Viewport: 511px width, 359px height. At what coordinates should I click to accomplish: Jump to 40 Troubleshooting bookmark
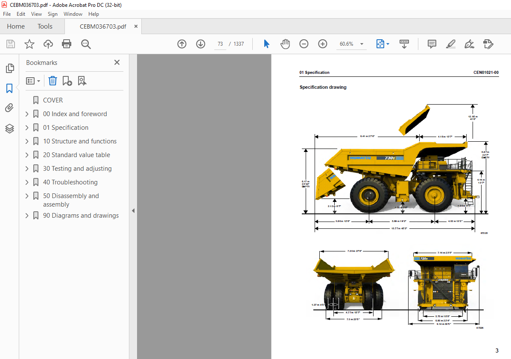(70, 182)
